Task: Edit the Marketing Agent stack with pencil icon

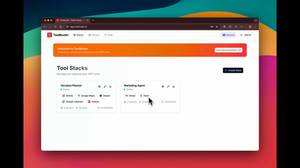Action: pos(168,87)
